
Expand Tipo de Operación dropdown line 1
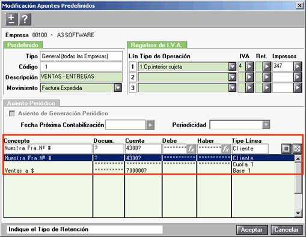tap(233, 67)
